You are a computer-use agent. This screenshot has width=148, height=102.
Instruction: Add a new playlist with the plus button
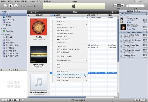[5, 100]
